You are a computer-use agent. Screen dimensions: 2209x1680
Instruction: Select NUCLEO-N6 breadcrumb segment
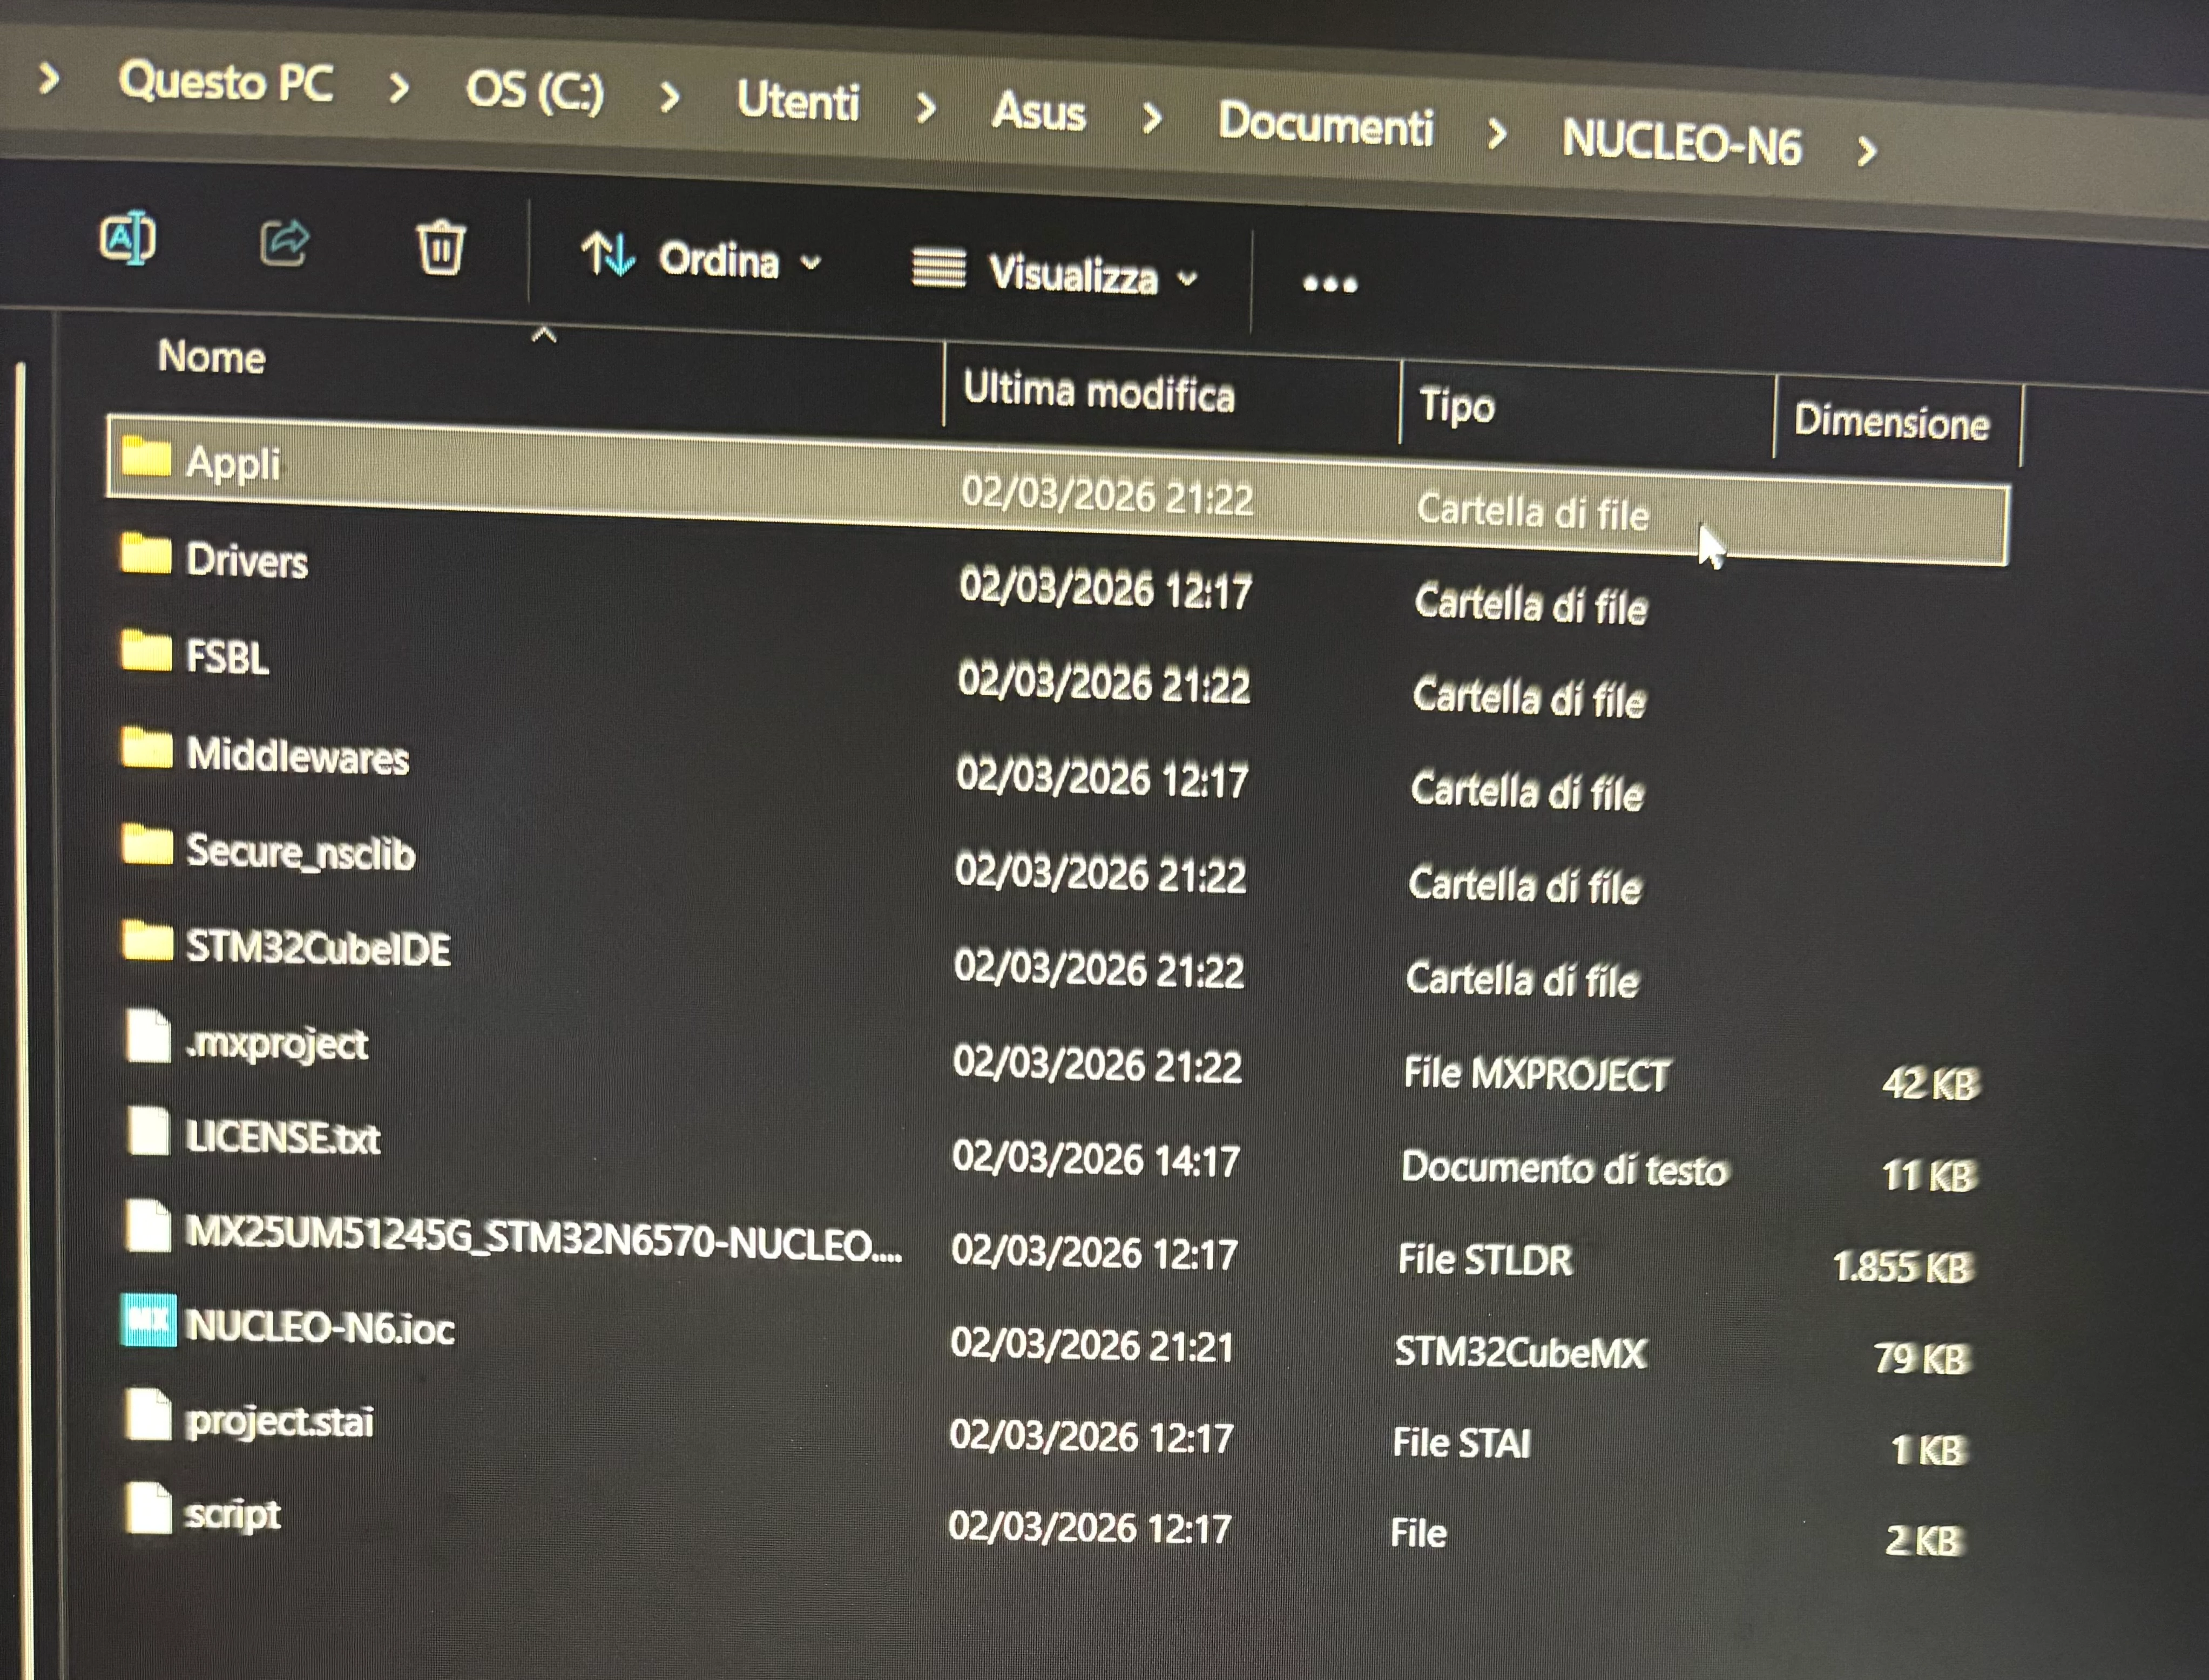(x=1682, y=142)
